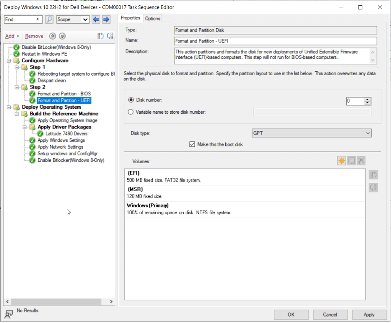Screen dimensions: 391x323
Task: Click the Name field for the step
Action: (275, 41)
